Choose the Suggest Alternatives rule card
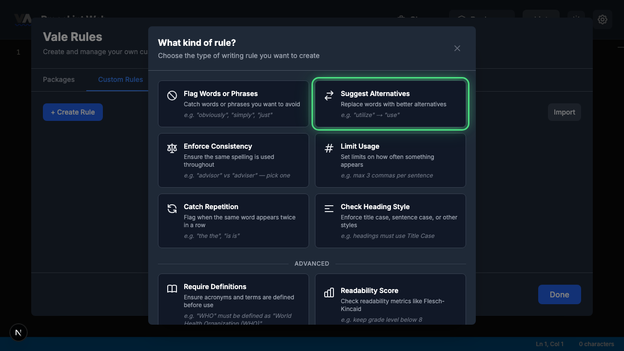This screenshot has height=351, width=624. (x=390, y=104)
